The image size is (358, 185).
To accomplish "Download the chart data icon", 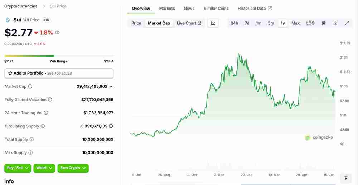I will tap(335, 23).
